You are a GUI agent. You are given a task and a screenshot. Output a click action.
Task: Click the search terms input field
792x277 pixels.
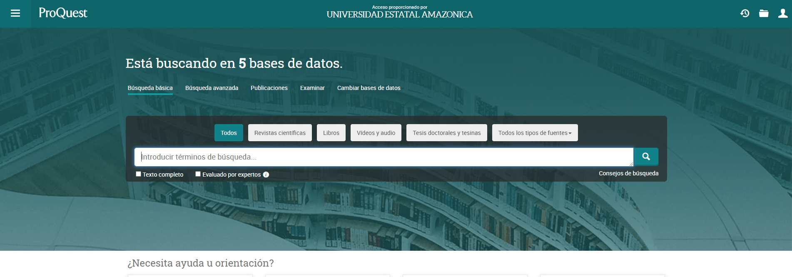384,157
